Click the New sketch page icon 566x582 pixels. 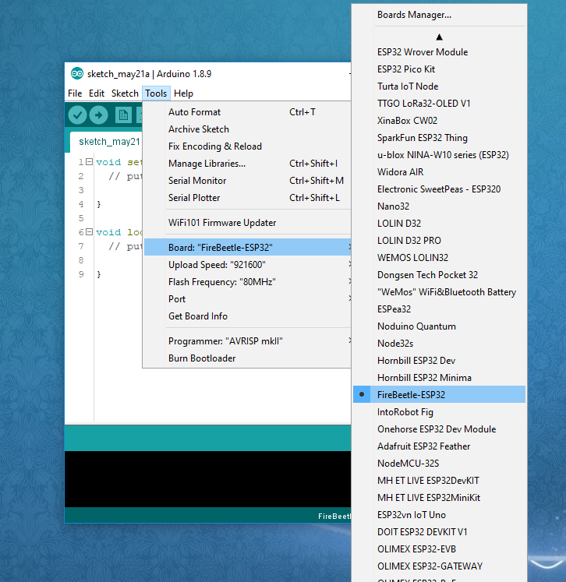coord(123,115)
